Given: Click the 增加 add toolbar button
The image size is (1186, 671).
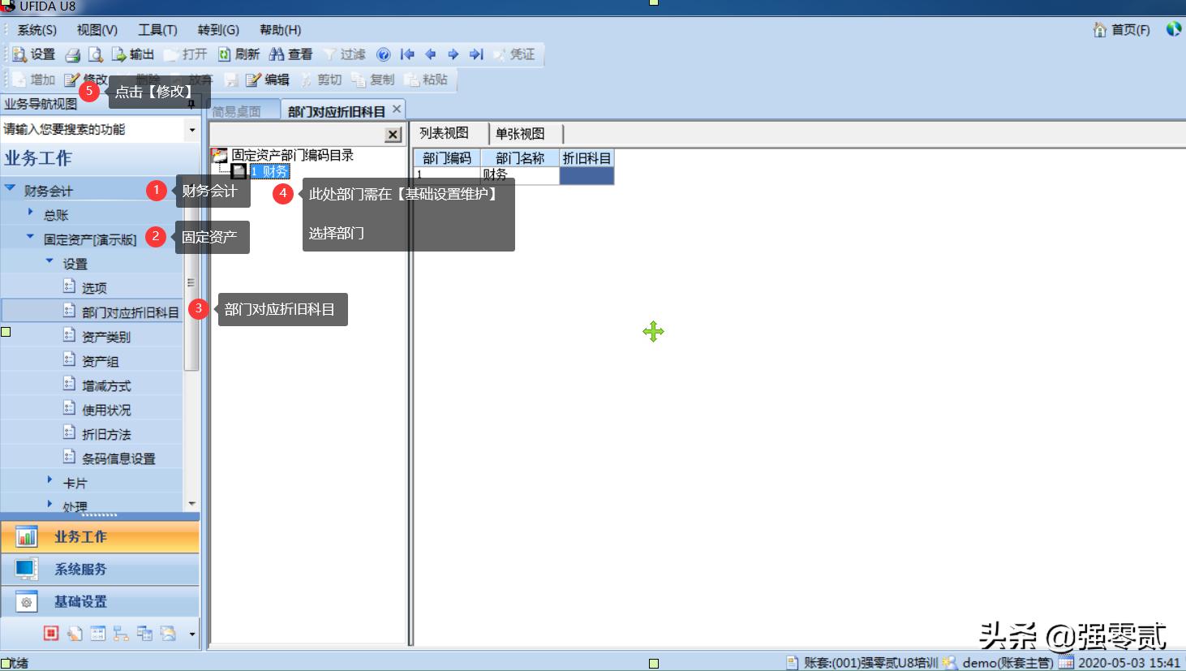Looking at the screenshot, I should coord(33,80).
